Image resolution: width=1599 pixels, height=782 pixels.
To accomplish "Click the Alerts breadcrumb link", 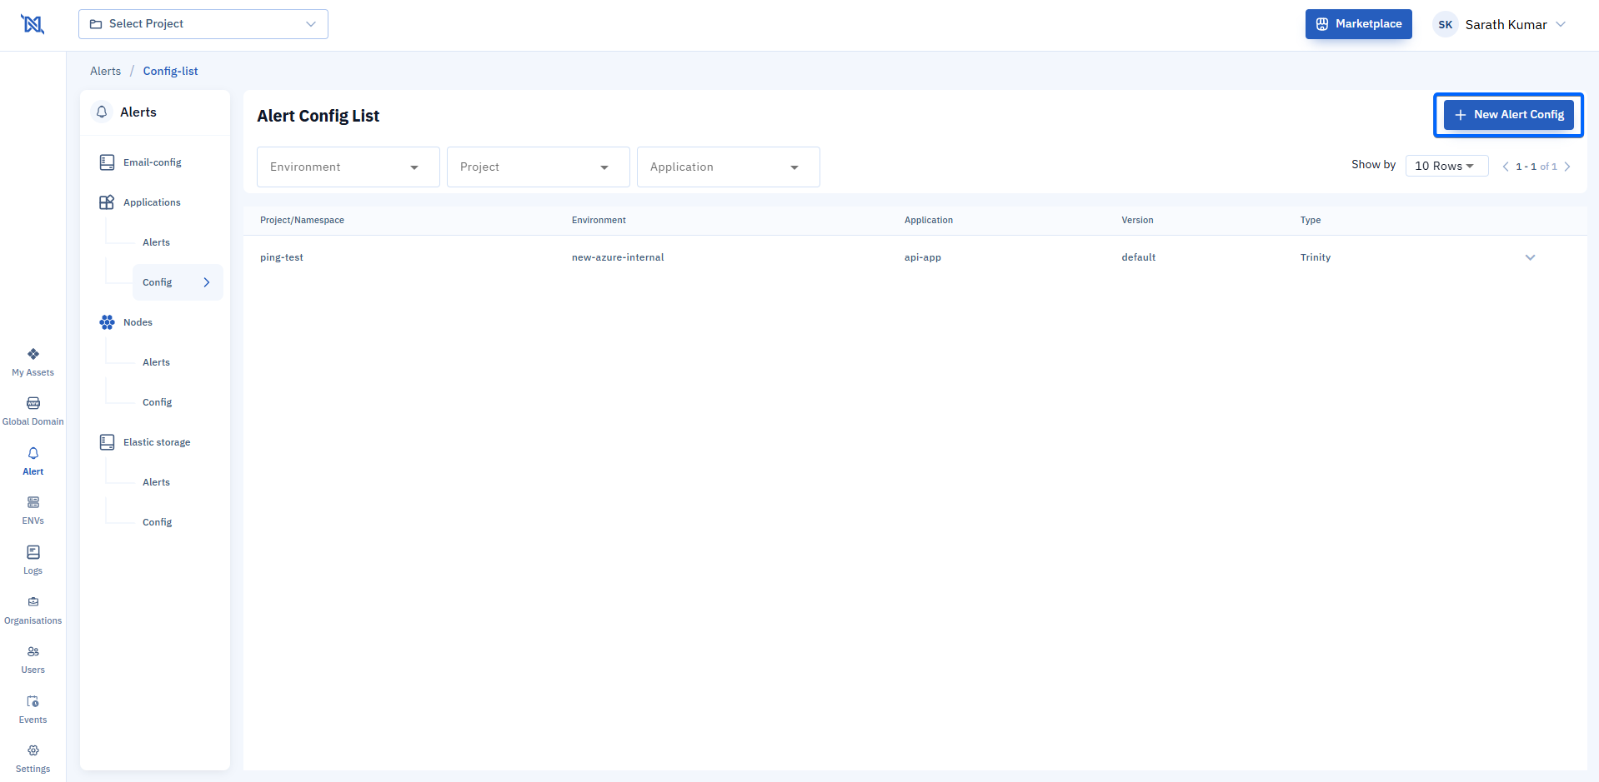I will (x=105, y=72).
